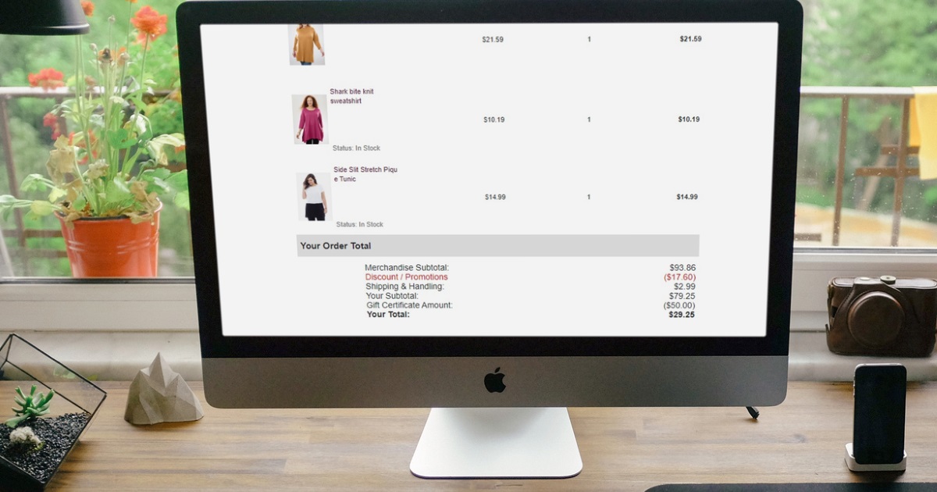The height and width of the screenshot is (492, 937).
Task: Click the bold $29.25 final total
Action: [x=681, y=315]
